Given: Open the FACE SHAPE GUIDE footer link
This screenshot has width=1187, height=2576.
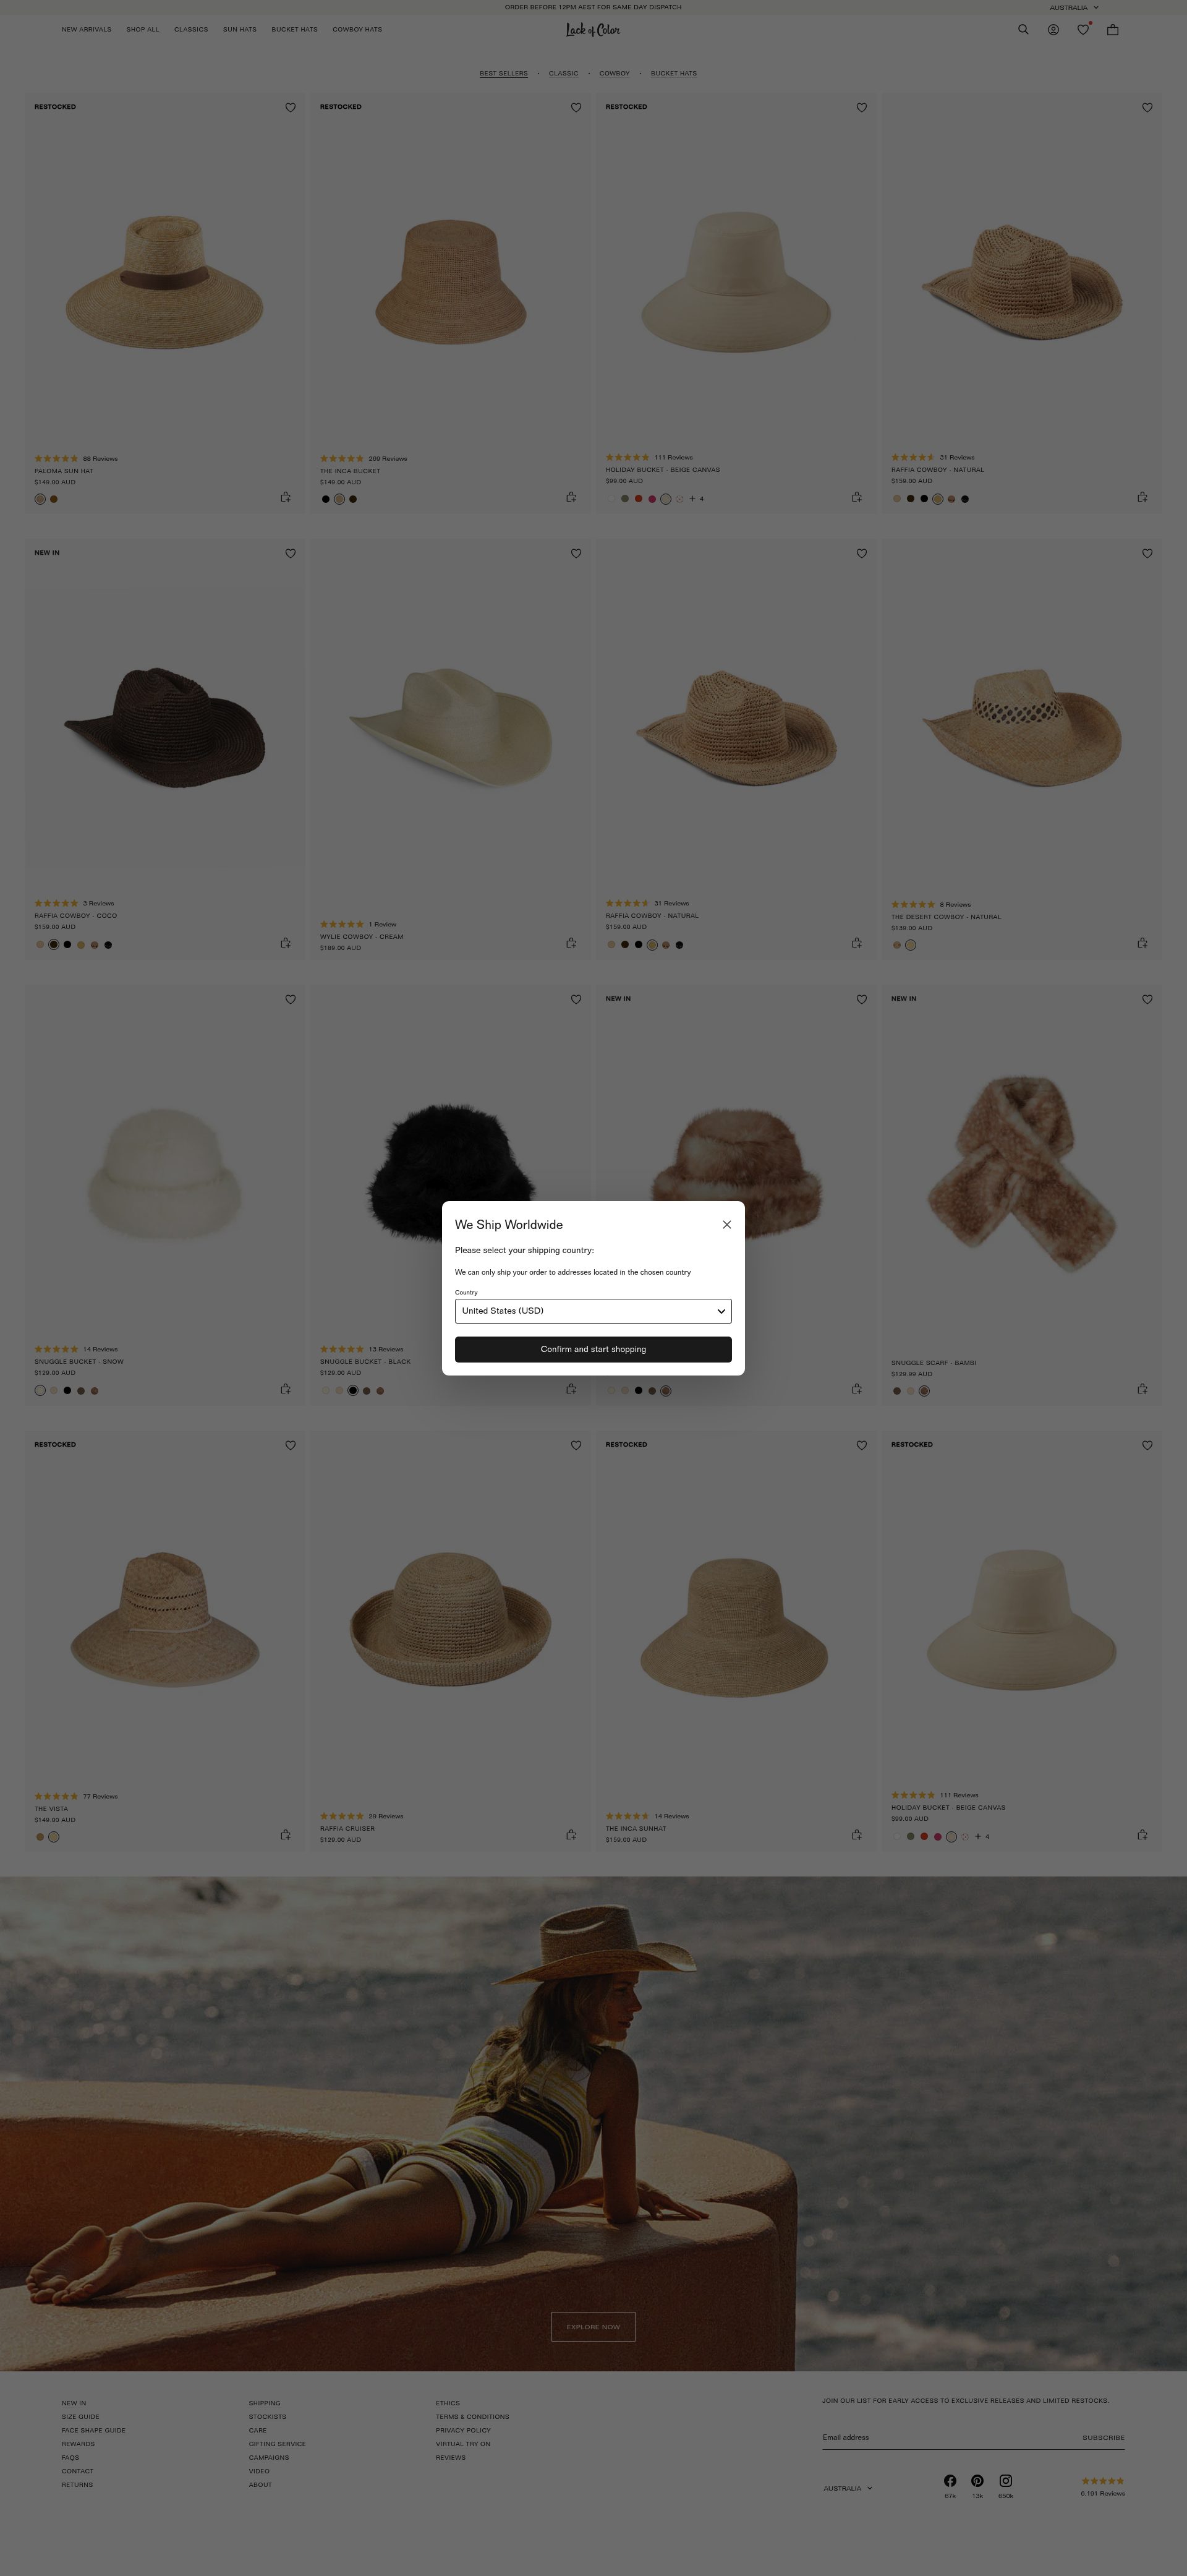Looking at the screenshot, I should click(x=93, y=2430).
